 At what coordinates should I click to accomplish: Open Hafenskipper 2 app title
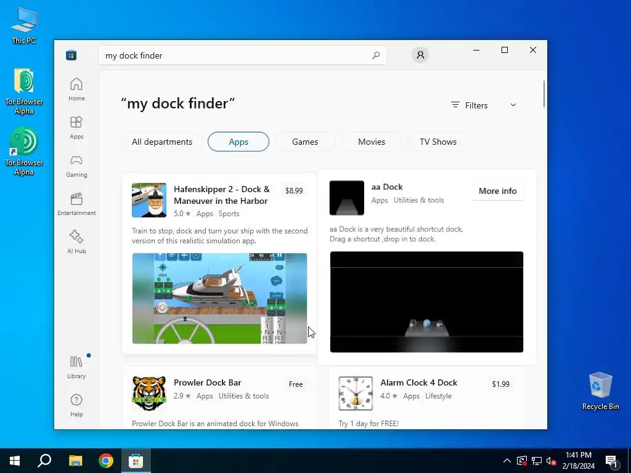[222, 195]
